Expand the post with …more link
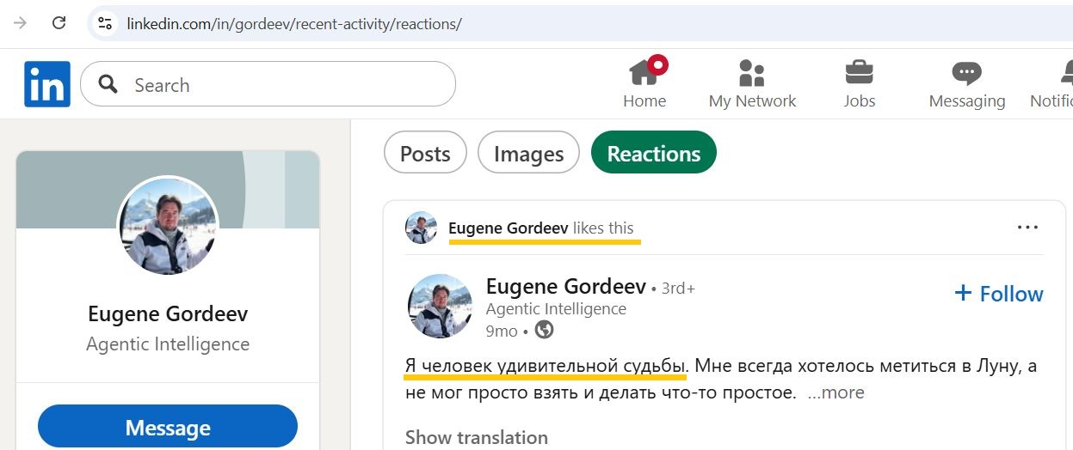 [x=836, y=392]
